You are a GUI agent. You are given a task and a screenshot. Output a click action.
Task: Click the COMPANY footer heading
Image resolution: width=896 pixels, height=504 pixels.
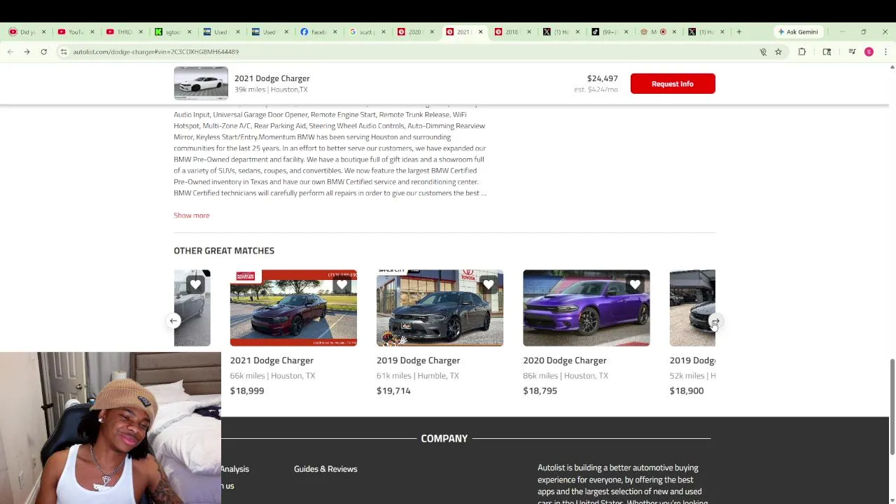(444, 438)
